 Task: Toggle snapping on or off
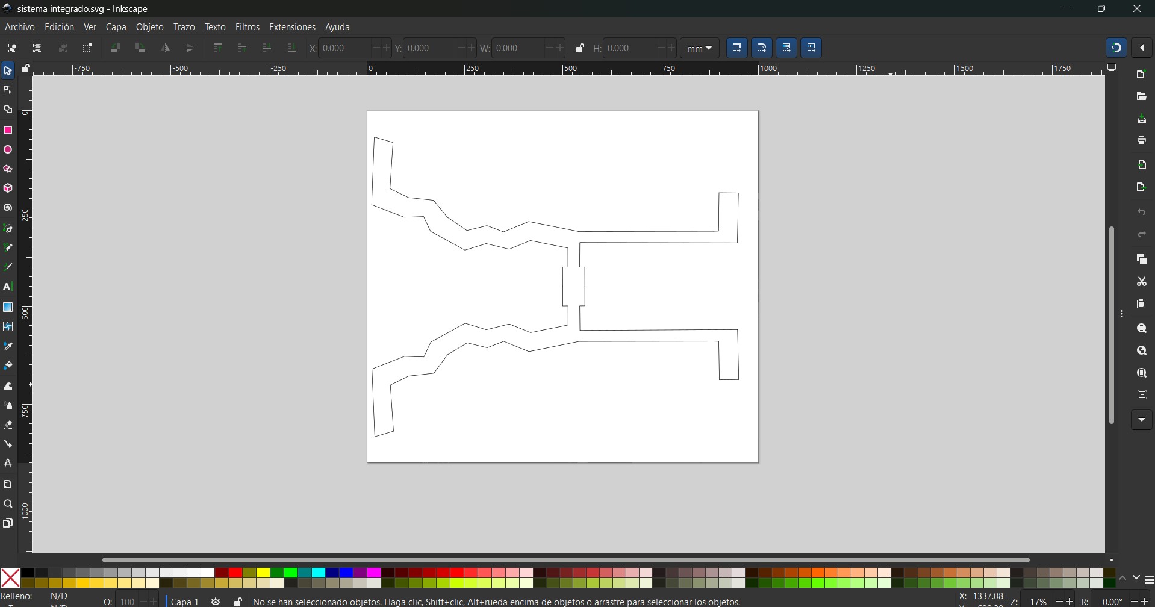[x=1116, y=48]
